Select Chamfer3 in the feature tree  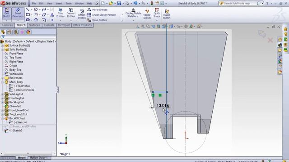13,106
